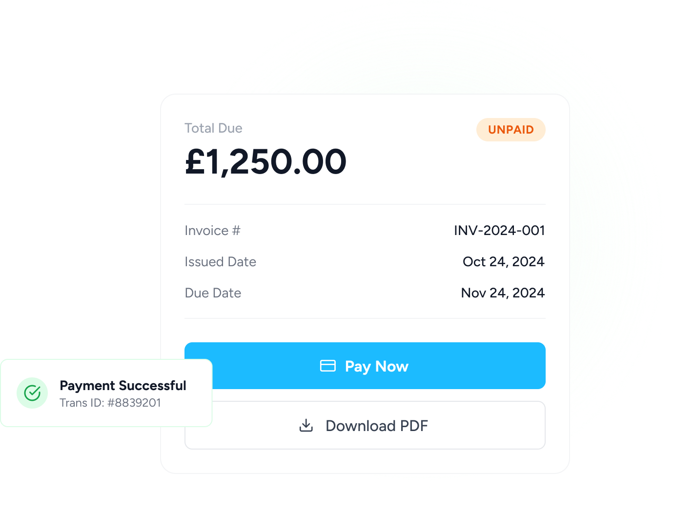695x511 pixels.
Task: Click the Due Date label
Action: 213,293
